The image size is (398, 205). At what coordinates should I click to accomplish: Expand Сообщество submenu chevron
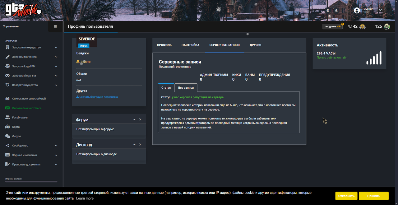click(56, 146)
